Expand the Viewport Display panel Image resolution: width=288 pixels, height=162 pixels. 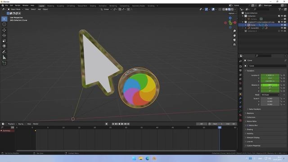tap(253, 138)
